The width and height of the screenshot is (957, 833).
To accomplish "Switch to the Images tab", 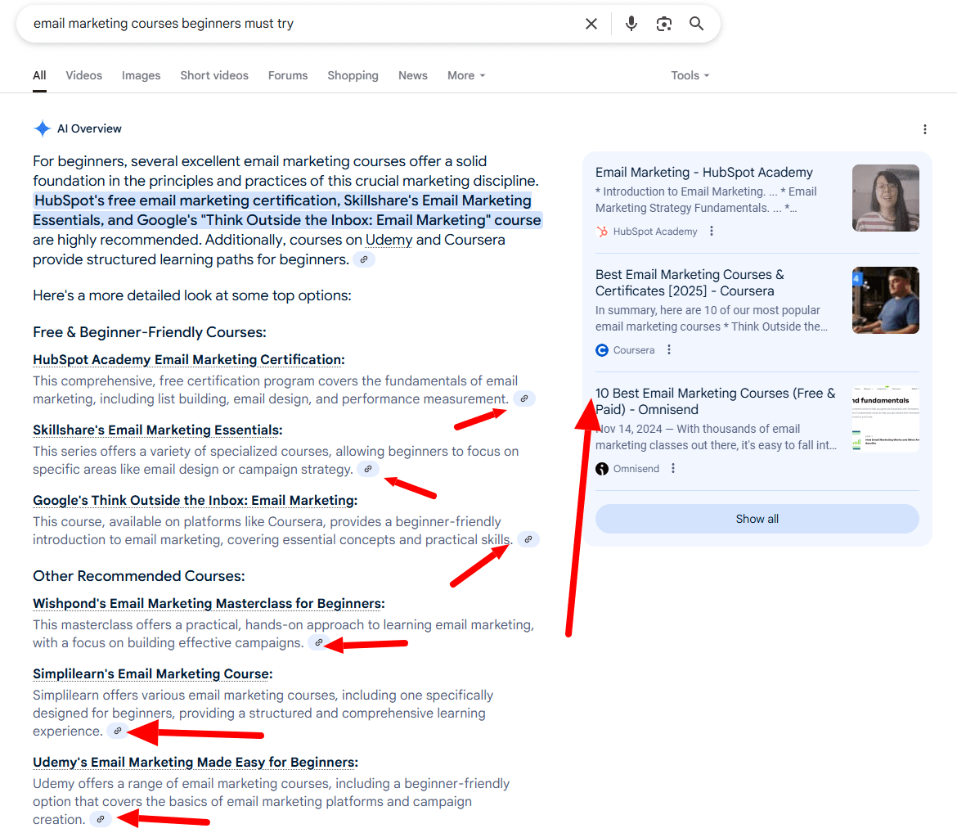I will click(x=141, y=76).
